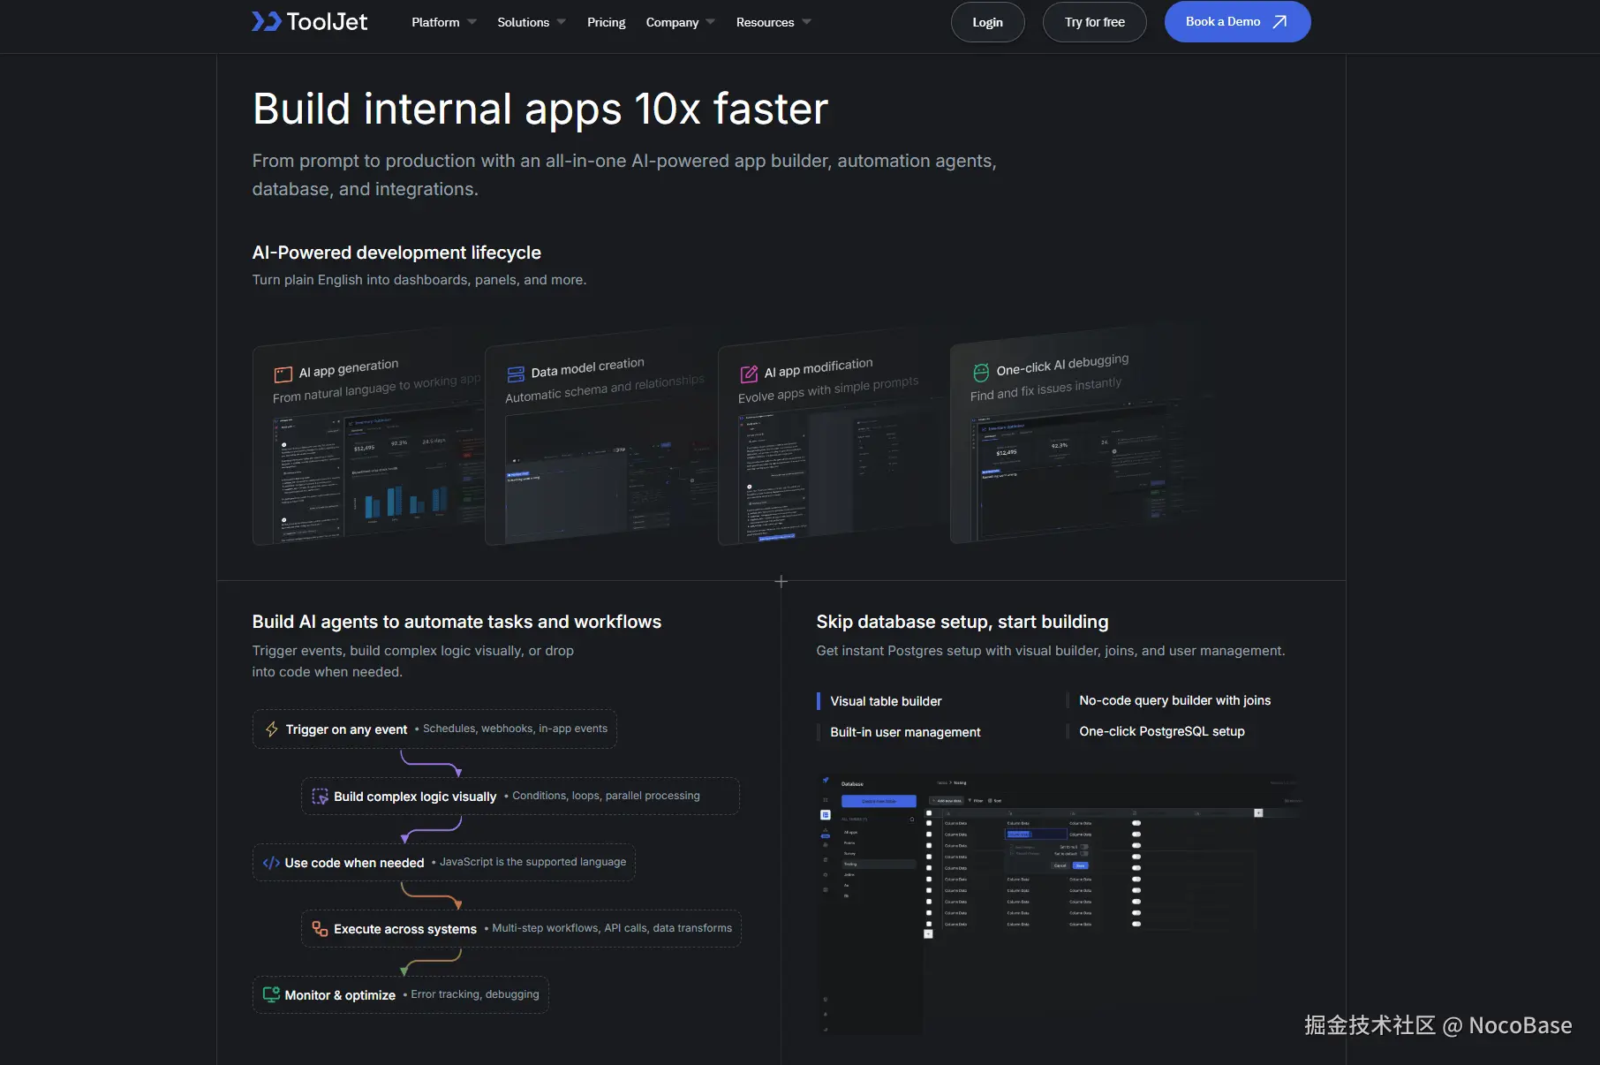Click the arrow icon in Book a Demo
Image resolution: width=1600 pixels, height=1065 pixels.
(1279, 22)
